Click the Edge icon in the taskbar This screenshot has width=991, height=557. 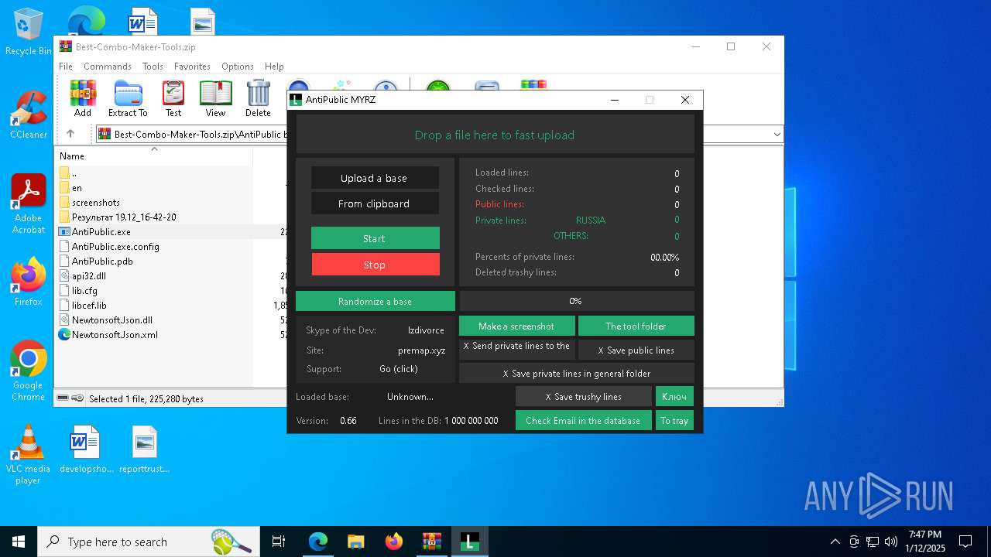(x=318, y=542)
